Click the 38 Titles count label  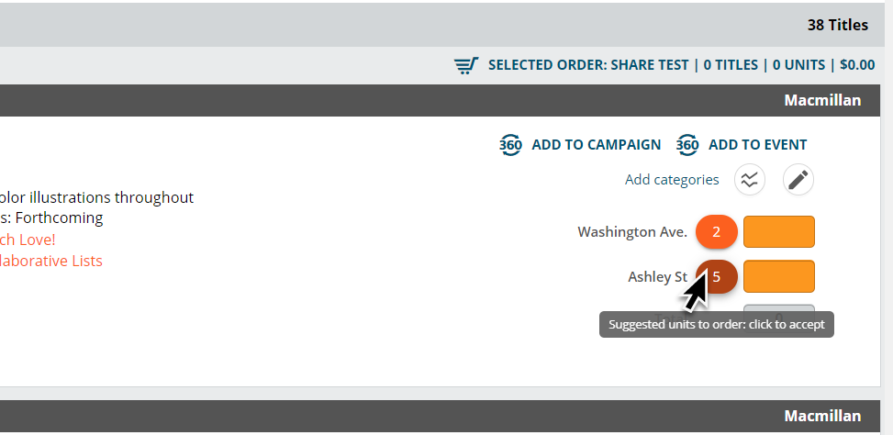pyautogui.click(x=838, y=25)
